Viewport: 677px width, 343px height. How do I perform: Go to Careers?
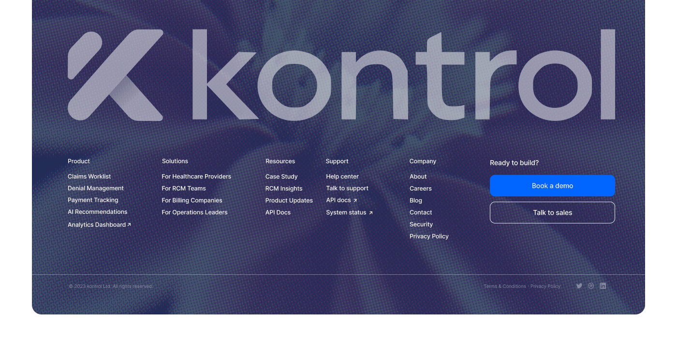point(421,189)
